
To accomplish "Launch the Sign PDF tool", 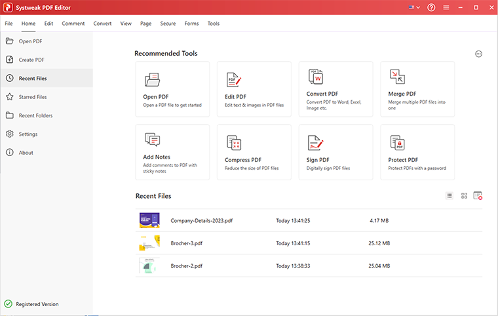I will (x=315, y=142).
